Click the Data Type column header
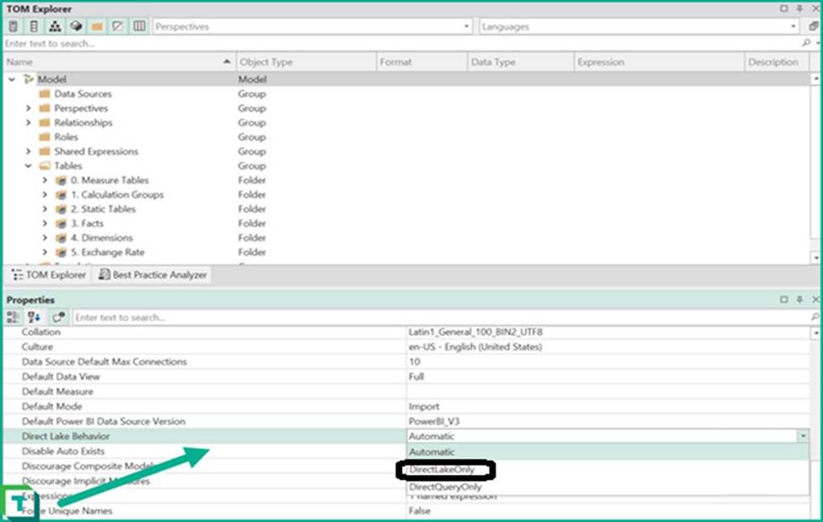Screen dimensions: 823x522 (x=521, y=62)
